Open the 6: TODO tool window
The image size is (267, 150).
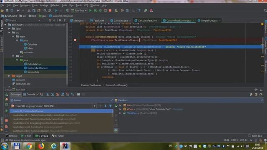point(58,136)
